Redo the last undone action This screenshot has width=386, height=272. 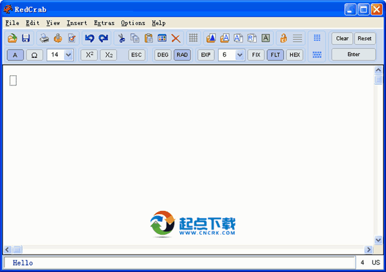[104, 38]
